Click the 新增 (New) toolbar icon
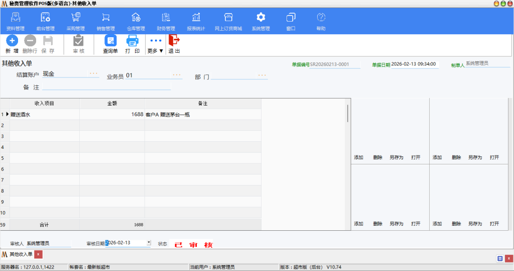Screen dimensions: 514x271 point(12,41)
